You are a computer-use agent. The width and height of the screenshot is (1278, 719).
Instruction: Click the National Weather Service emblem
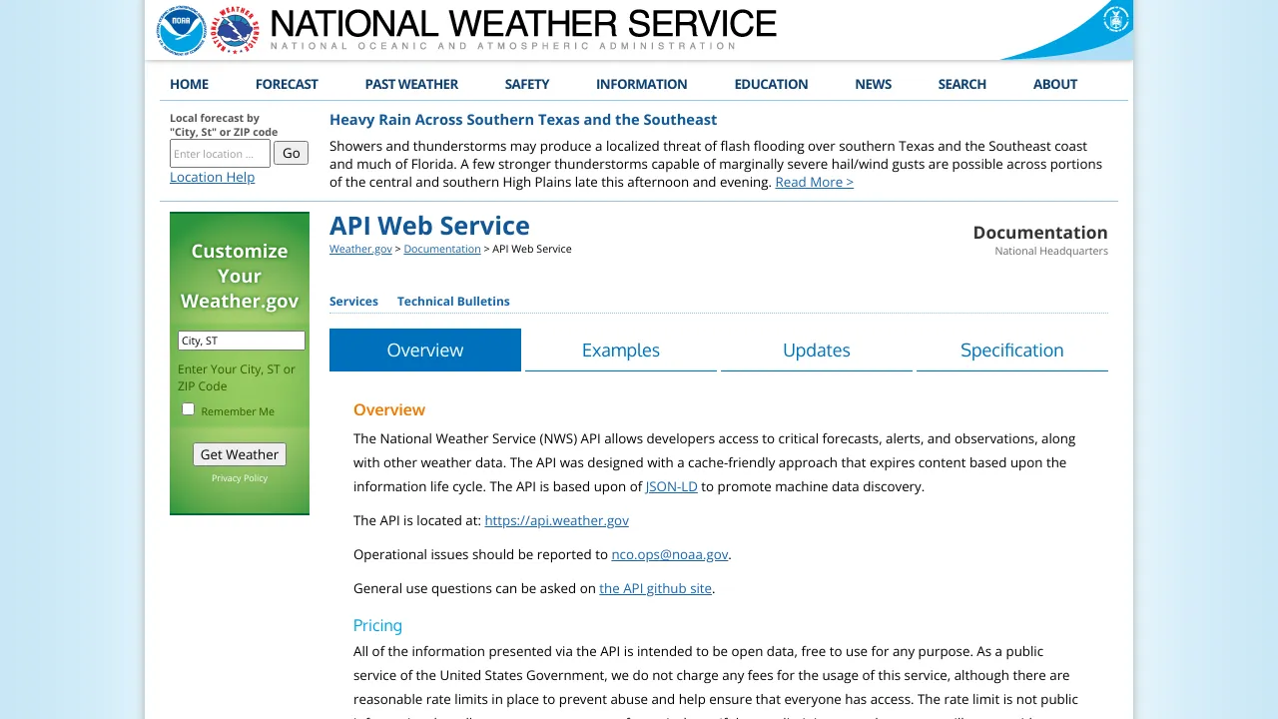(x=236, y=31)
